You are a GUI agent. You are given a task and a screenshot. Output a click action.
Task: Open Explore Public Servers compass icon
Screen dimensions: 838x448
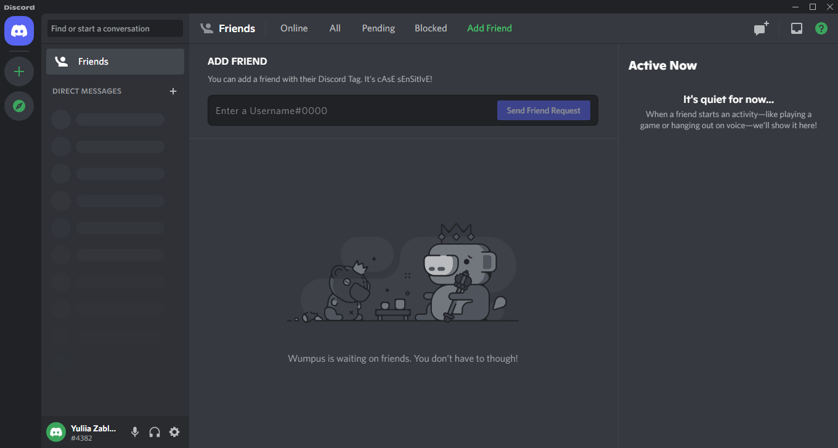point(19,106)
